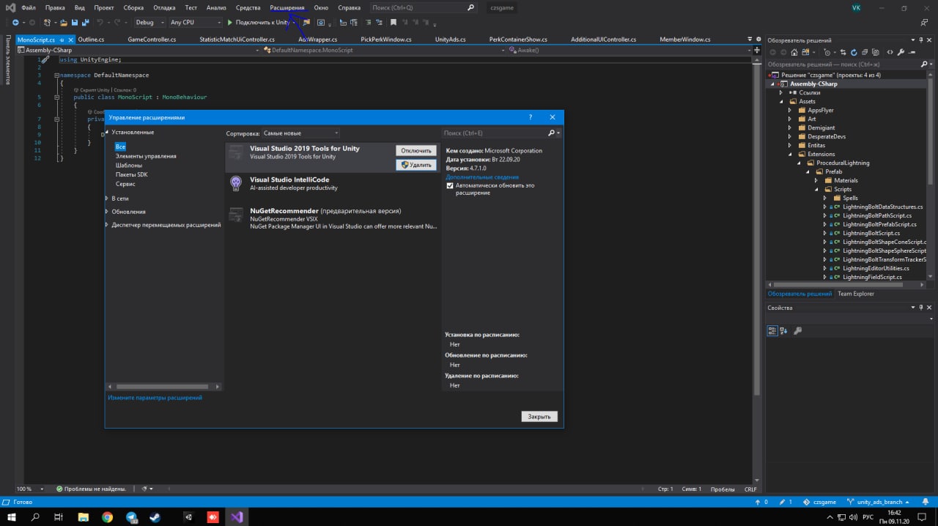Click the VK account badge in the title bar
Image resolution: width=938 pixels, height=526 pixels.
click(x=856, y=7)
